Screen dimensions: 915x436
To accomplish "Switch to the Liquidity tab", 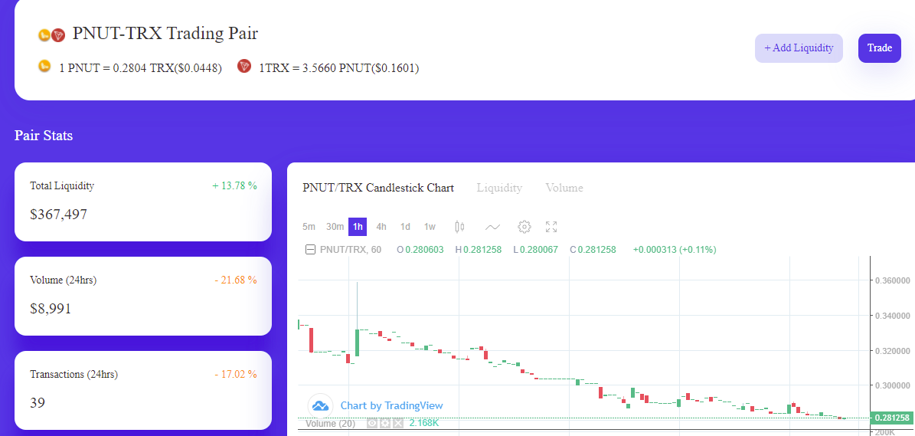I will [x=499, y=188].
